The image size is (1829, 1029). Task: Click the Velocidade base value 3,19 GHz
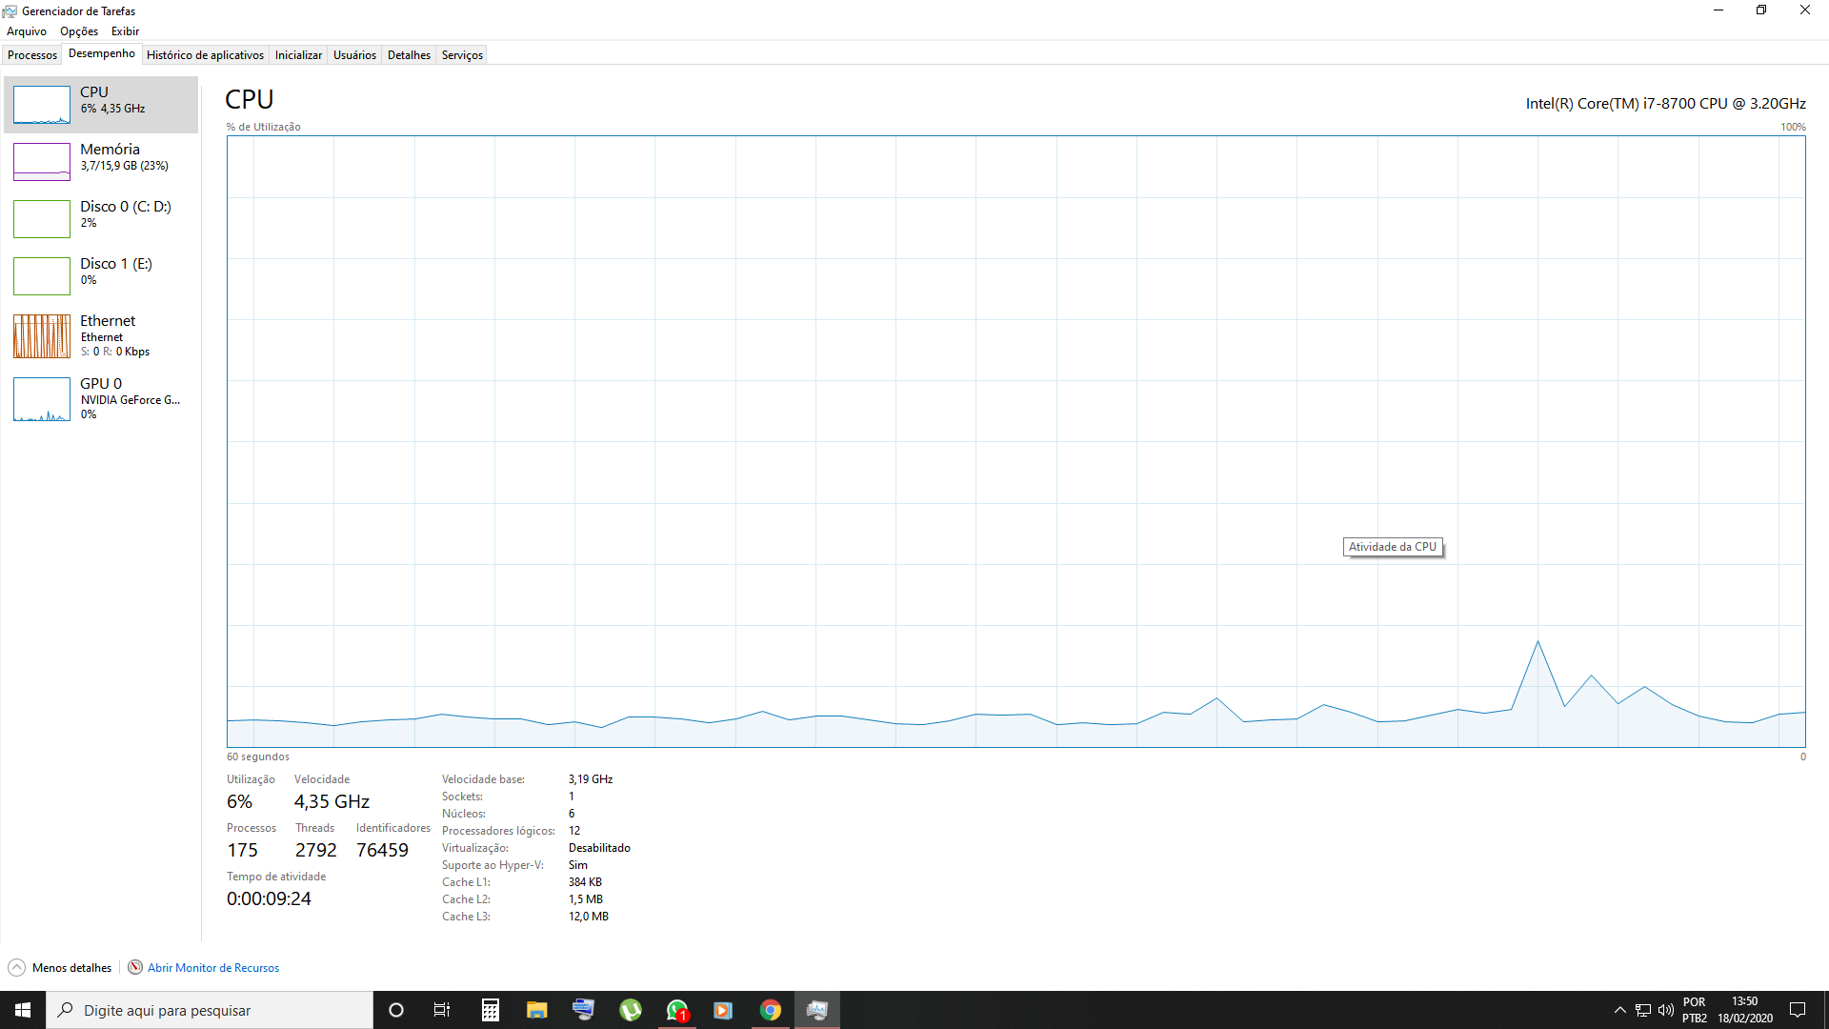tap(591, 779)
